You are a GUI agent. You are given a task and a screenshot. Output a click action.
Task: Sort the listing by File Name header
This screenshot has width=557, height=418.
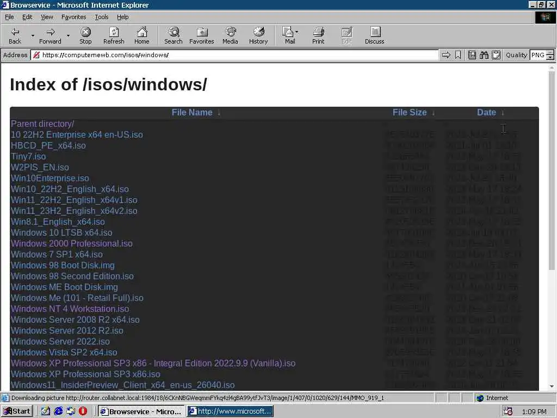[192, 112]
